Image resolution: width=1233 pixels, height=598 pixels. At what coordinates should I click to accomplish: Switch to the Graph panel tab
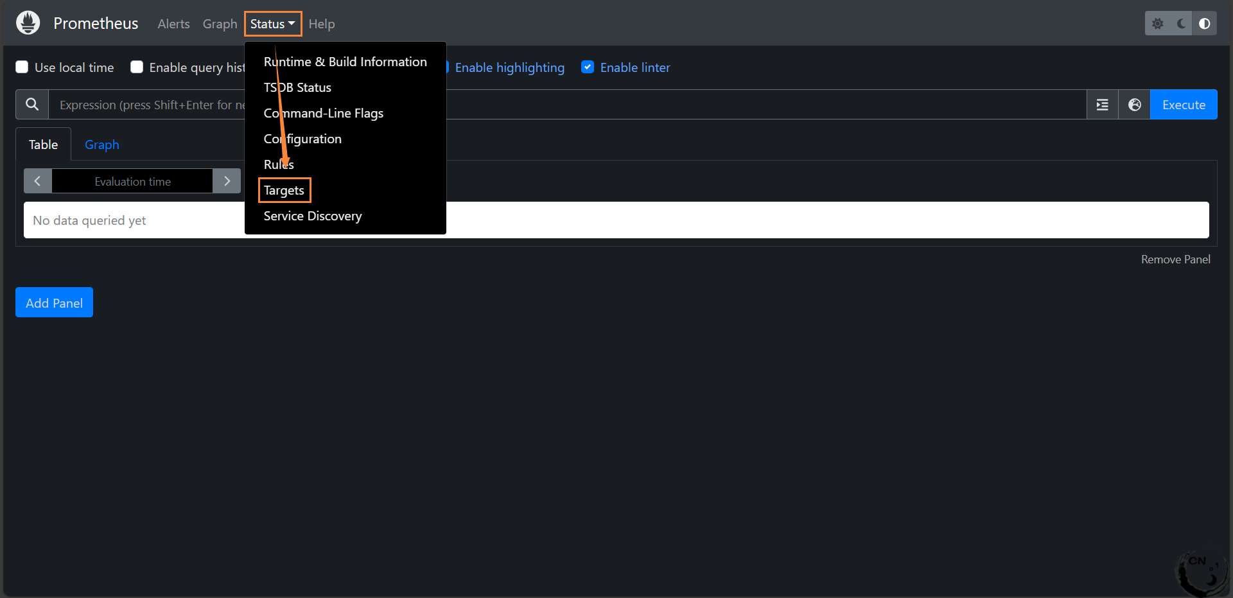point(102,145)
